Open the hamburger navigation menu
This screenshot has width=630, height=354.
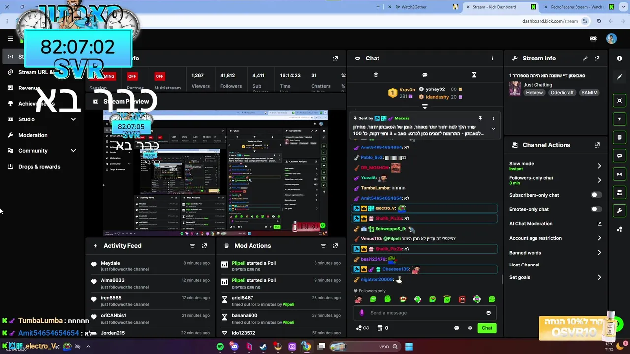pyautogui.click(x=10, y=39)
